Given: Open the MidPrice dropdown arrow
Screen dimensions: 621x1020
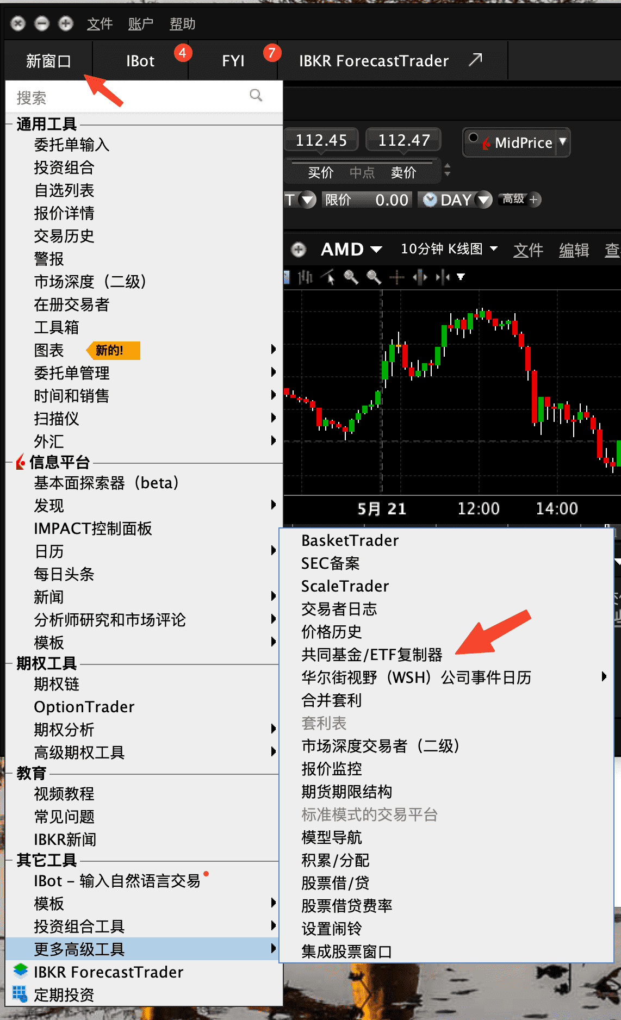Looking at the screenshot, I should (563, 141).
